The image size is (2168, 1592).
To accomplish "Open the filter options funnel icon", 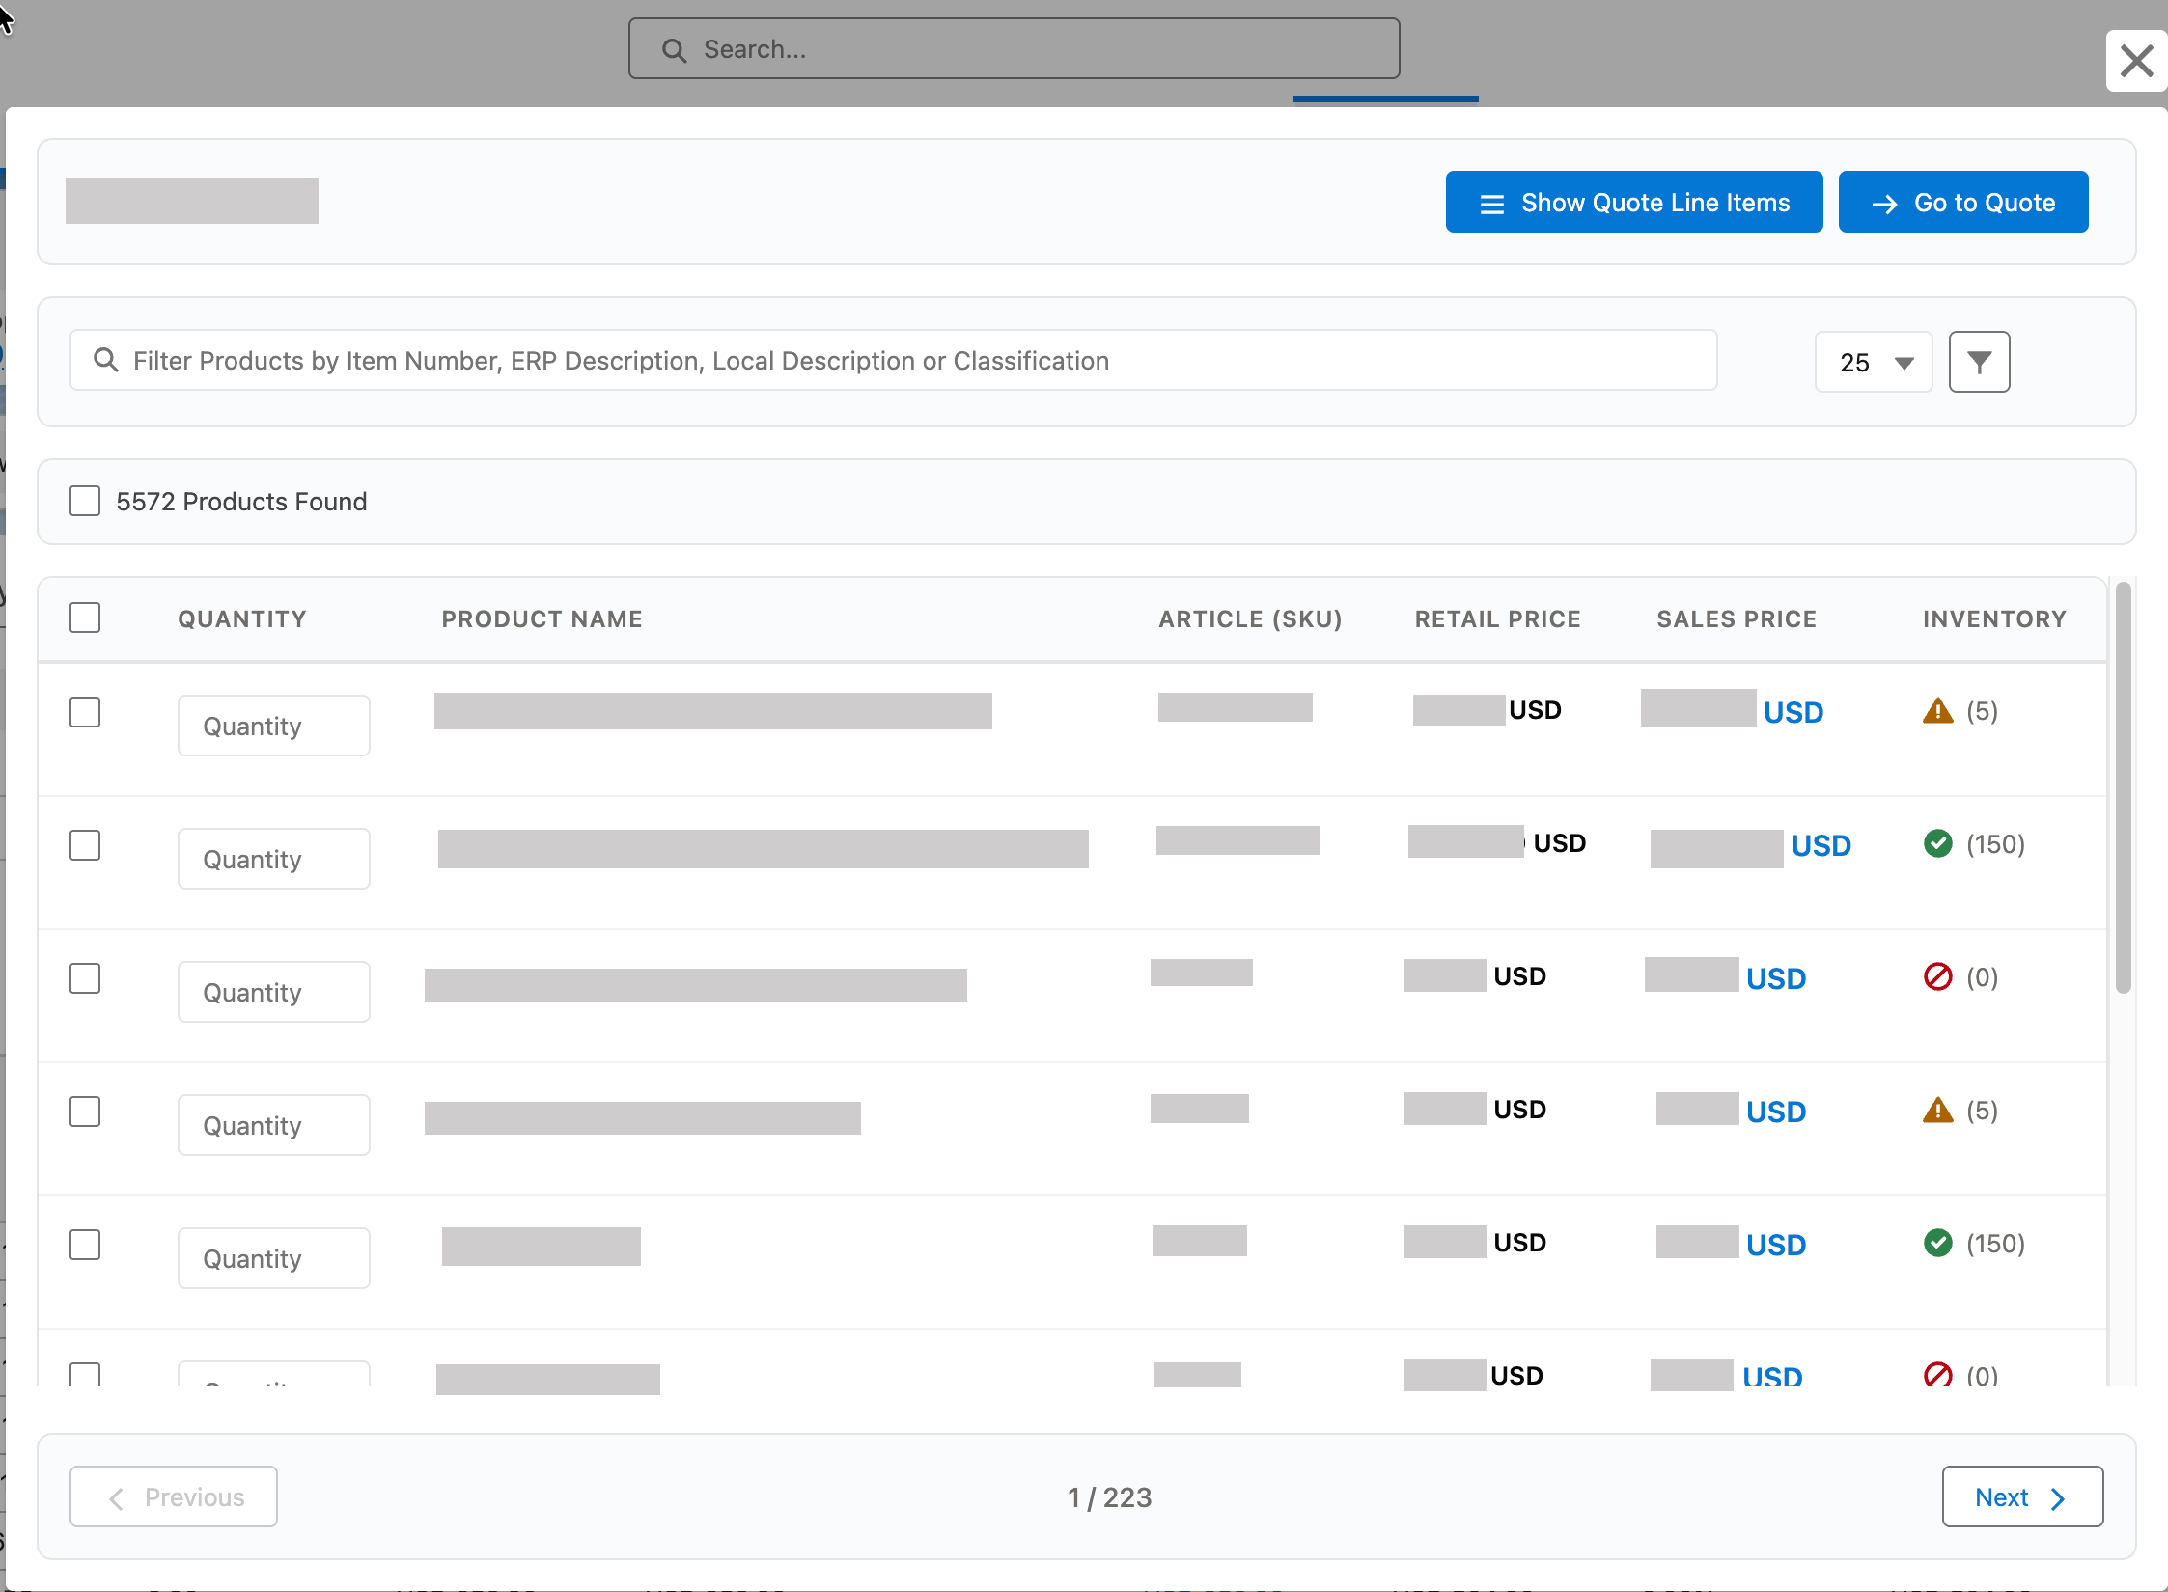I will pos(1979,361).
